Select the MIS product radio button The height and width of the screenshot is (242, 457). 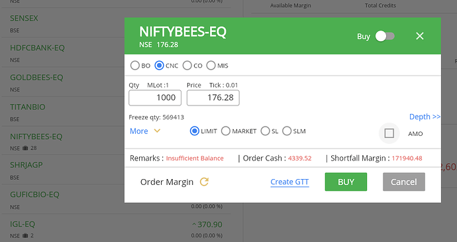tap(211, 66)
